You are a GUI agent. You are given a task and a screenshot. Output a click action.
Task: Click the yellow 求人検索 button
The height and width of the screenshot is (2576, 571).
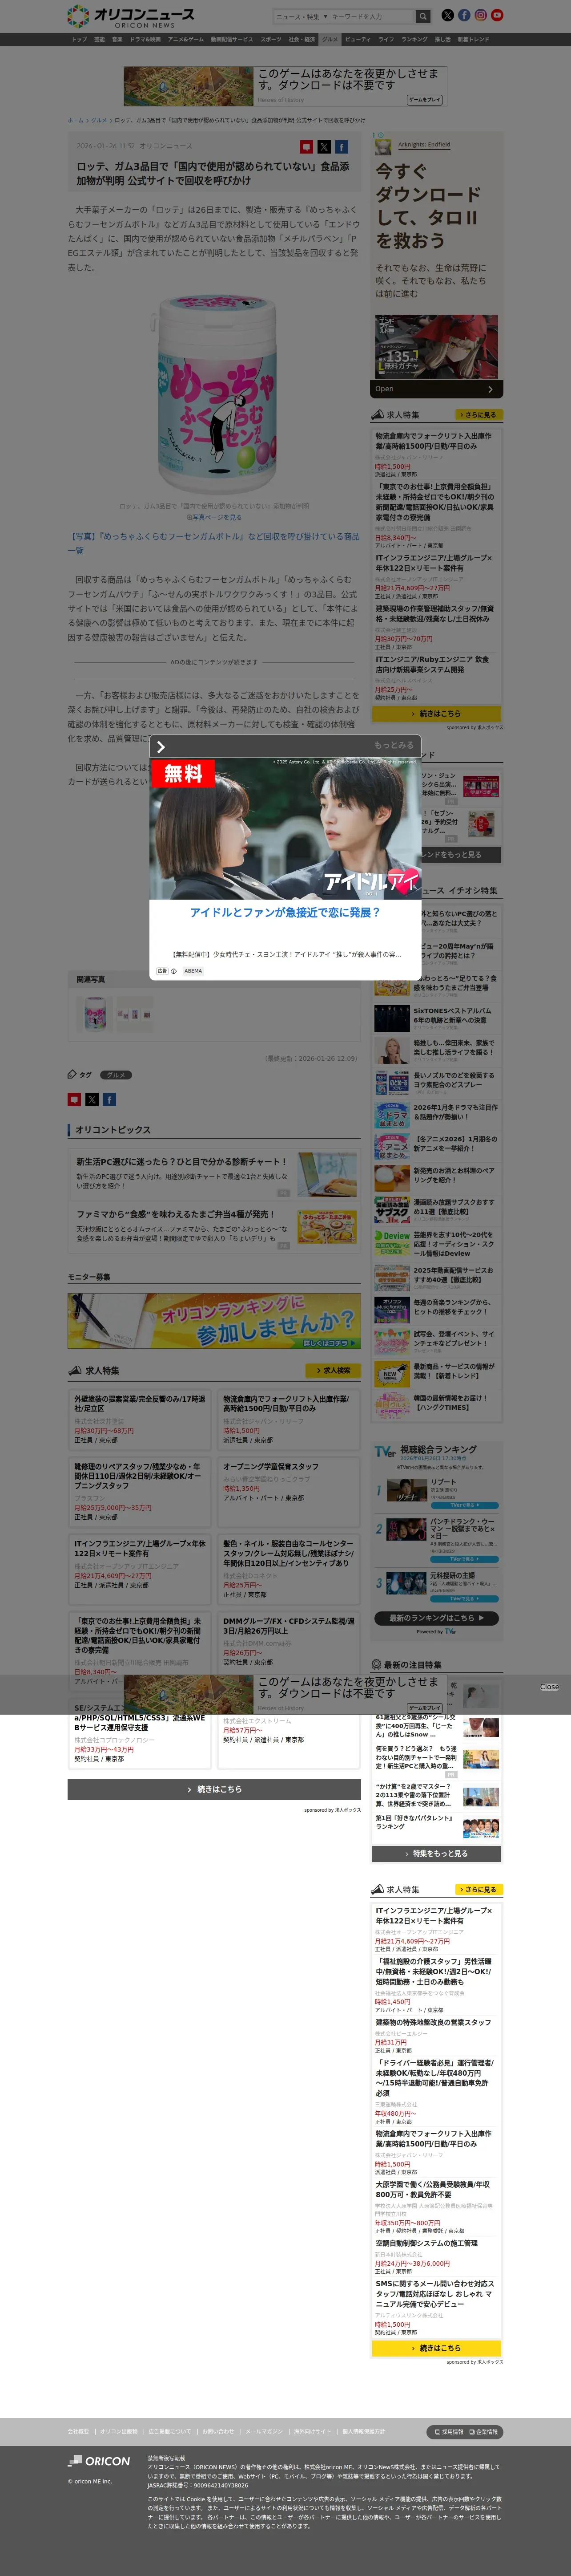click(x=333, y=1371)
